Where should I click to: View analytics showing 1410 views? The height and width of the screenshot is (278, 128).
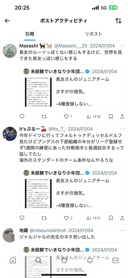point(93,218)
